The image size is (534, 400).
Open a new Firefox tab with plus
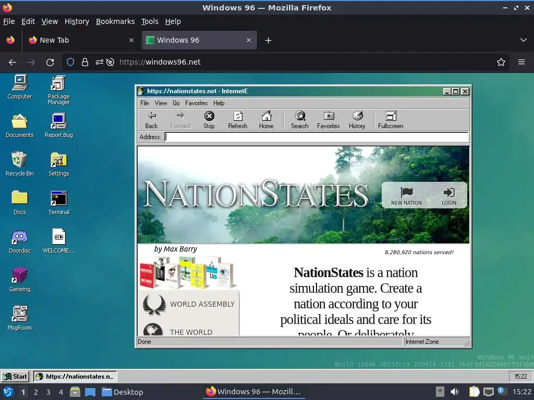(x=269, y=41)
